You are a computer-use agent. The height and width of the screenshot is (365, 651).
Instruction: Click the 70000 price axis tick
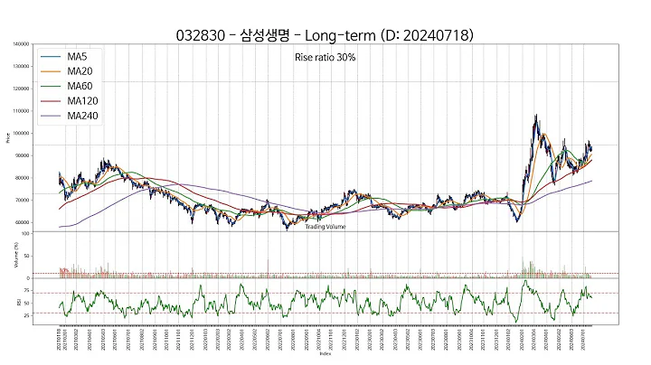pyautogui.click(x=23, y=201)
